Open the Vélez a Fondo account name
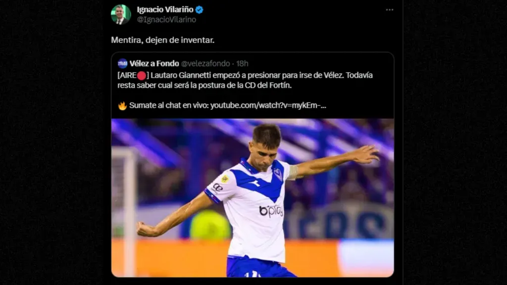507x285 pixels. click(x=154, y=63)
